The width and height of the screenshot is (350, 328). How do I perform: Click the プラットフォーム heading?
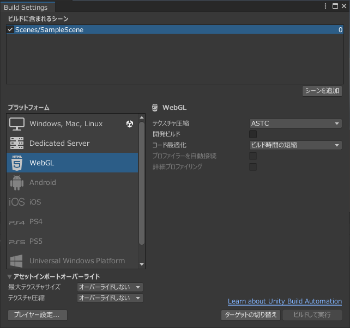click(28, 108)
